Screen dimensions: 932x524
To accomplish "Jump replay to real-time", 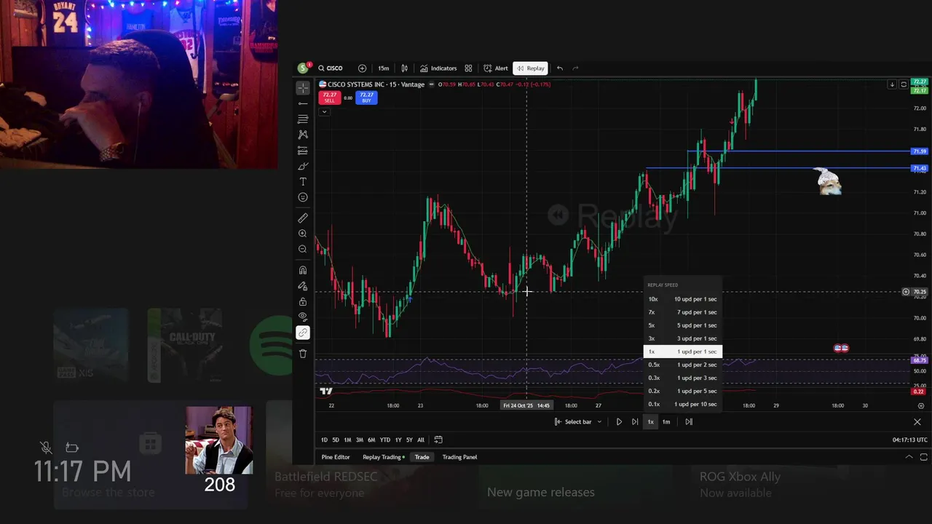I will (689, 421).
